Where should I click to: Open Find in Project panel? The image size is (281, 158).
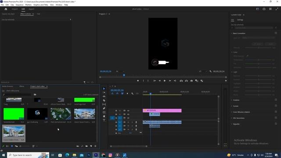tap(82, 146)
